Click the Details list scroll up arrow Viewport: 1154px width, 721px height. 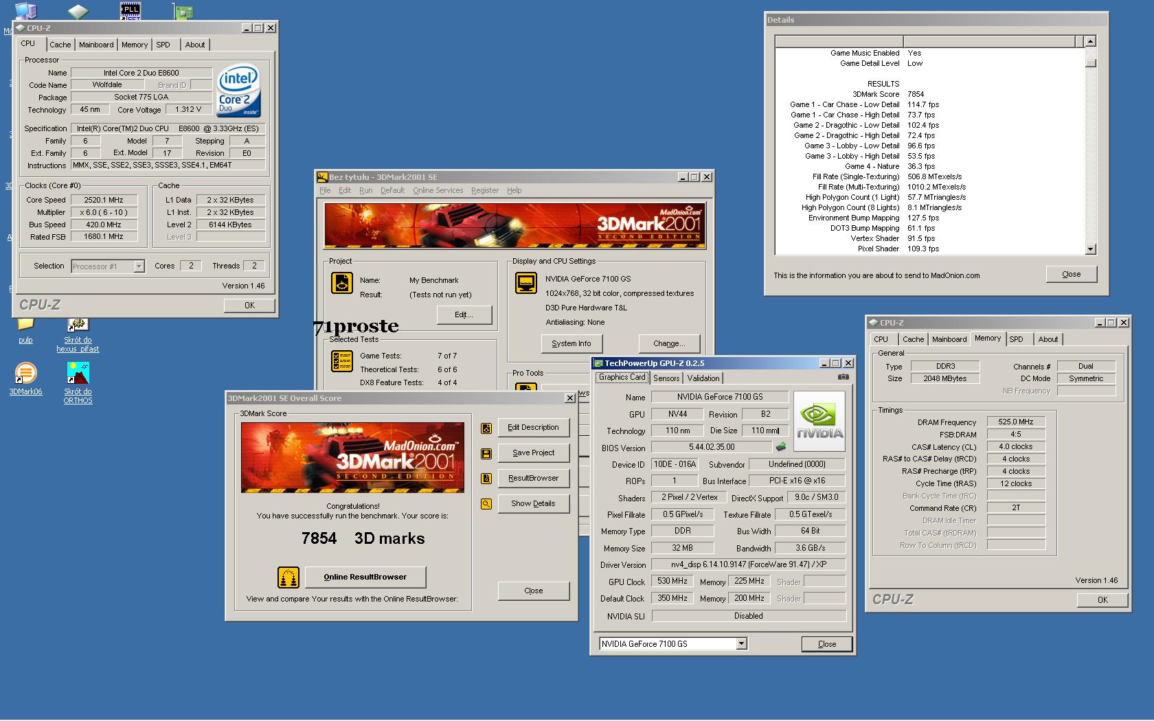1090,42
